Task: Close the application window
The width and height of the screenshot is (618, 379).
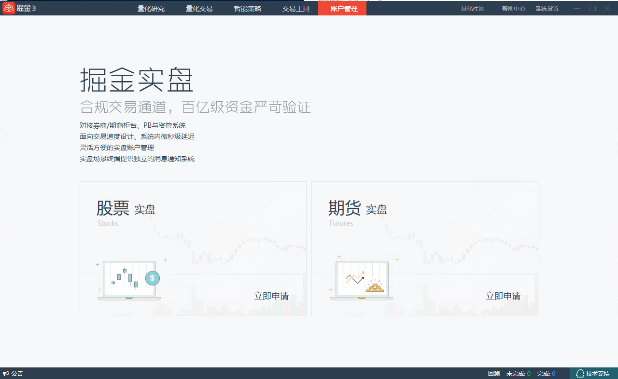Action: pyautogui.click(x=607, y=9)
